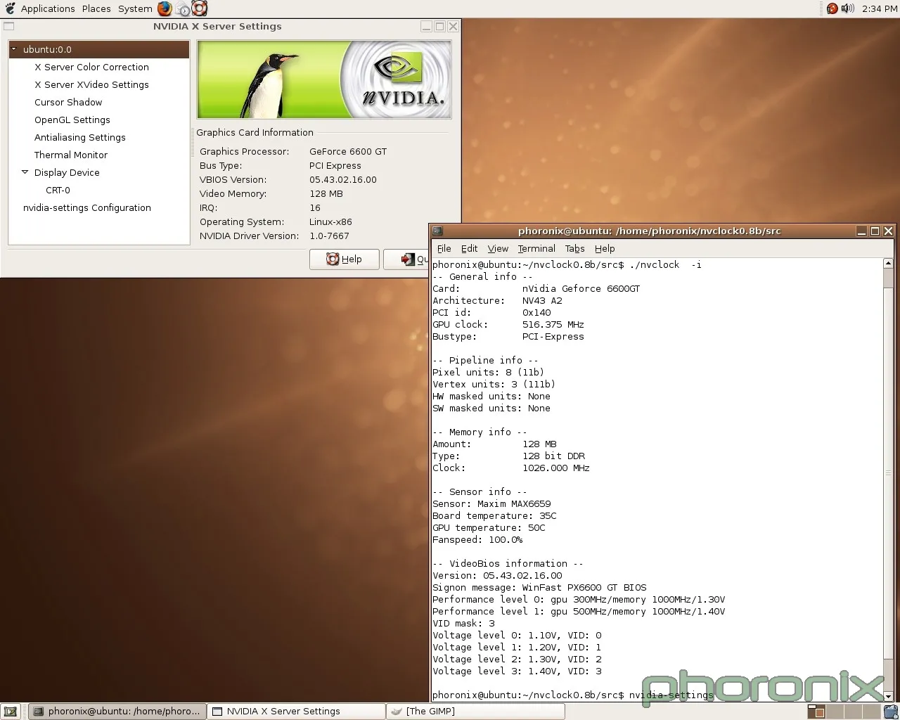Switch to terminal taskbar button

coord(118,711)
